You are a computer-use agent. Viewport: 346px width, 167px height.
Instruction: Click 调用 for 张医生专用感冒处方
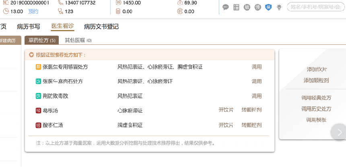pyautogui.click(x=257, y=67)
